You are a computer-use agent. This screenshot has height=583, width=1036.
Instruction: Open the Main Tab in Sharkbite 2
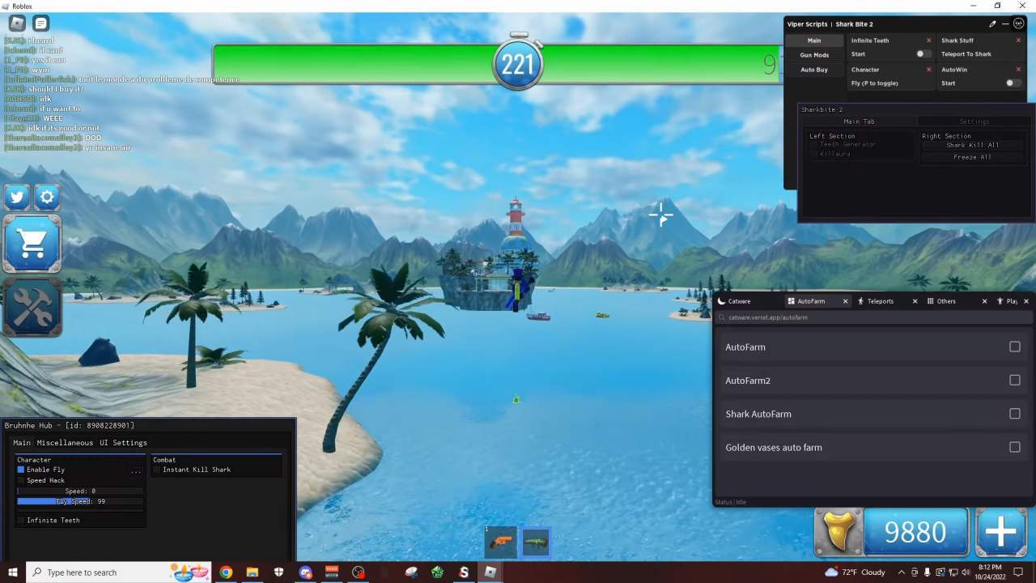tap(859, 121)
